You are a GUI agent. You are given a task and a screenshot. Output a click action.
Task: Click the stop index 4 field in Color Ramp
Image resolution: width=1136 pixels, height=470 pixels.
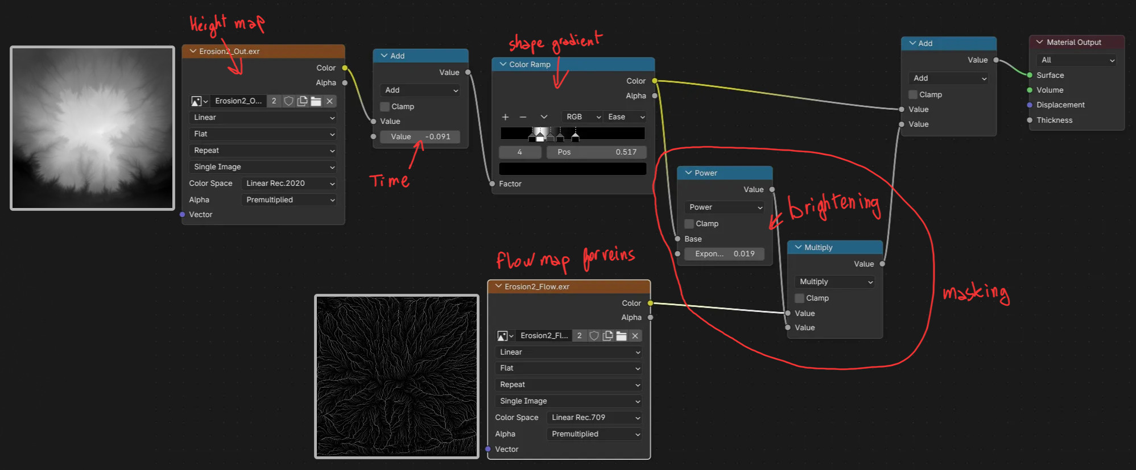[x=520, y=152]
